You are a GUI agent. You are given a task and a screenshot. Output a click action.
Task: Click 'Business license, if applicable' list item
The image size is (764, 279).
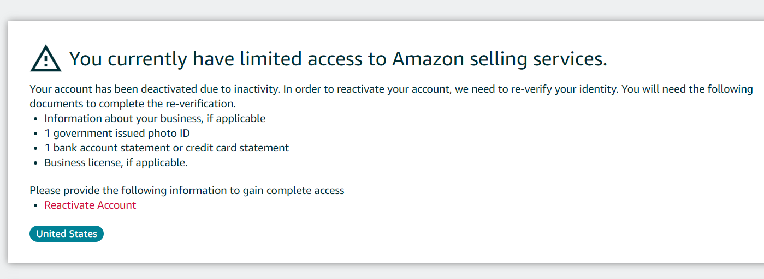pyautogui.click(x=116, y=162)
